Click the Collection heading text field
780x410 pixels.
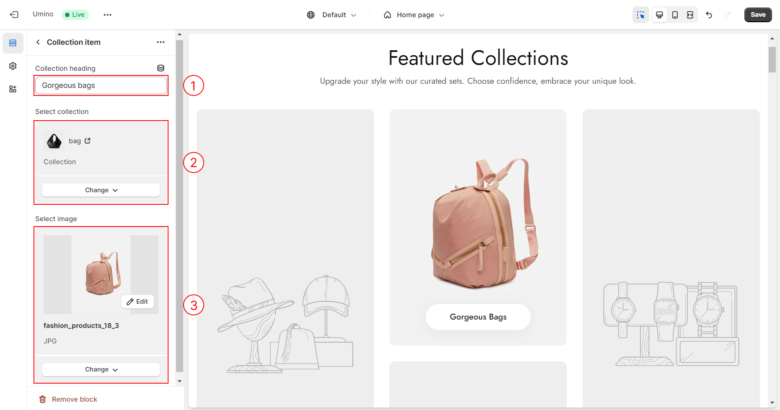pyautogui.click(x=101, y=85)
